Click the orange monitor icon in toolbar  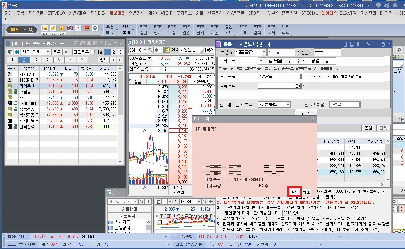pos(87,28)
